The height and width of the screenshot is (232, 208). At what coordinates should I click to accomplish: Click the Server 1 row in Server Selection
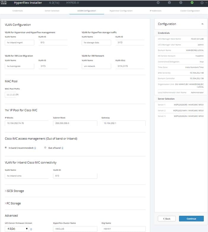pyautogui.click(x=181, y=105)
